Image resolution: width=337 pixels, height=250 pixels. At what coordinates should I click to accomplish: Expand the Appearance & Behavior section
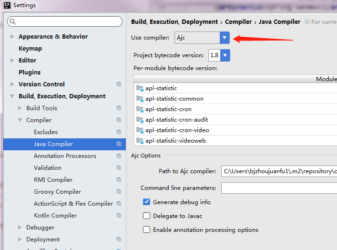click(x=12, y=37)
